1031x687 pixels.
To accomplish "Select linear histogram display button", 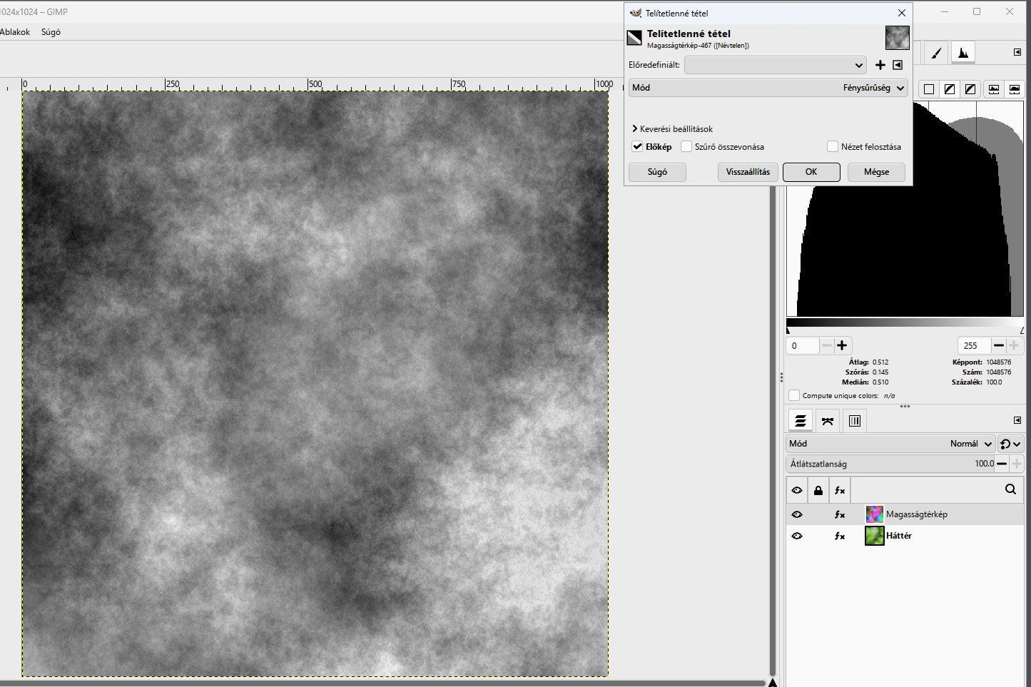I will coord(994,89).
